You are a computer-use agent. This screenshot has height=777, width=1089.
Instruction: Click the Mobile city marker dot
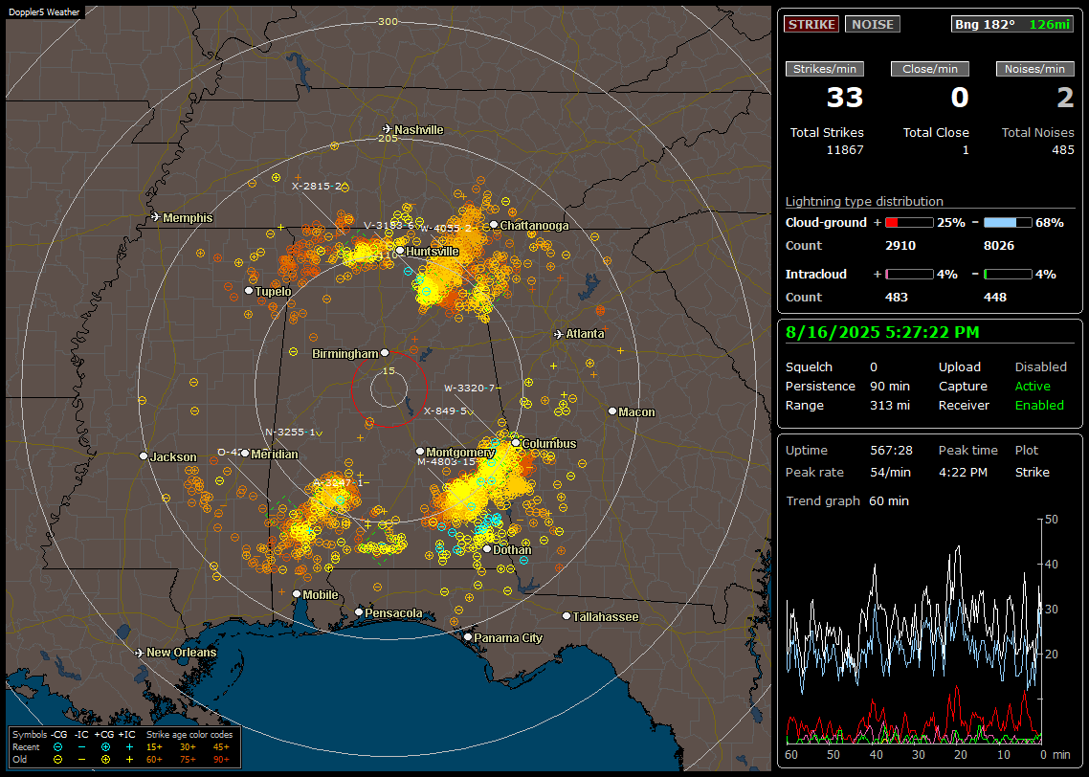click(x=297, y=593)
